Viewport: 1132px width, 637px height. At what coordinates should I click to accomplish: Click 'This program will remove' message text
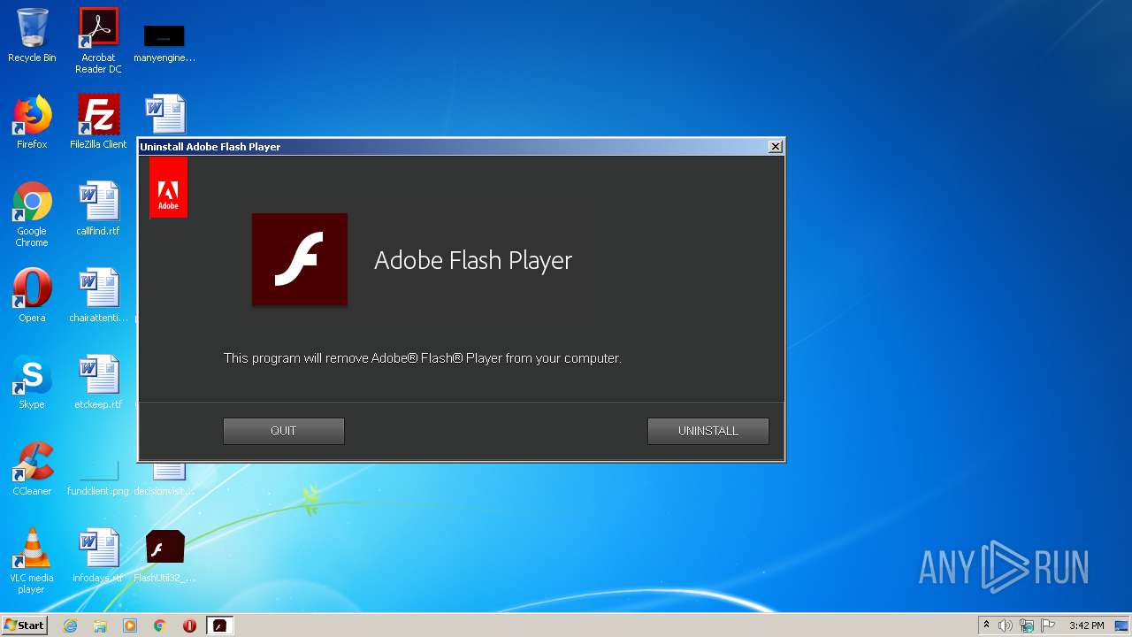point(422,358)
